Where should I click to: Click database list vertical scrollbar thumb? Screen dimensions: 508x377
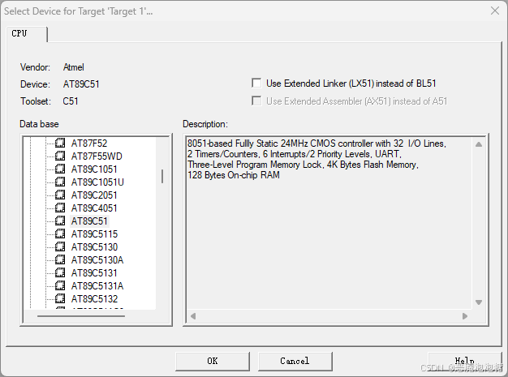click(x=162, y=177)
